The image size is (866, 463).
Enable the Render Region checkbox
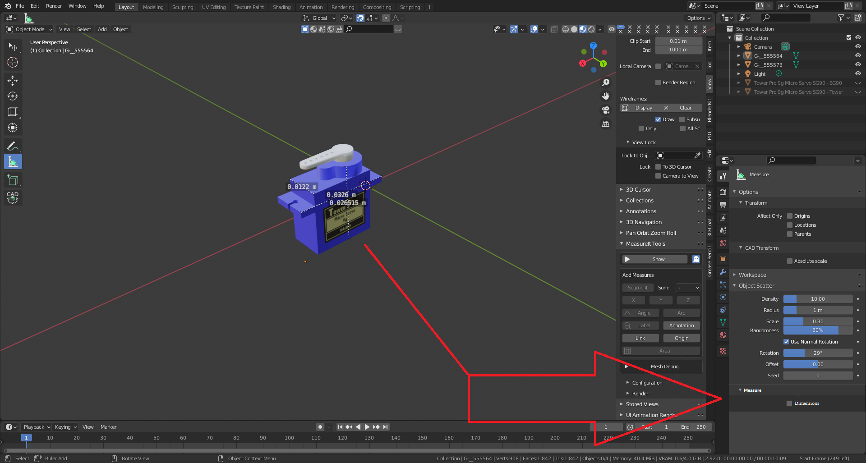click(x=658, y=83)
